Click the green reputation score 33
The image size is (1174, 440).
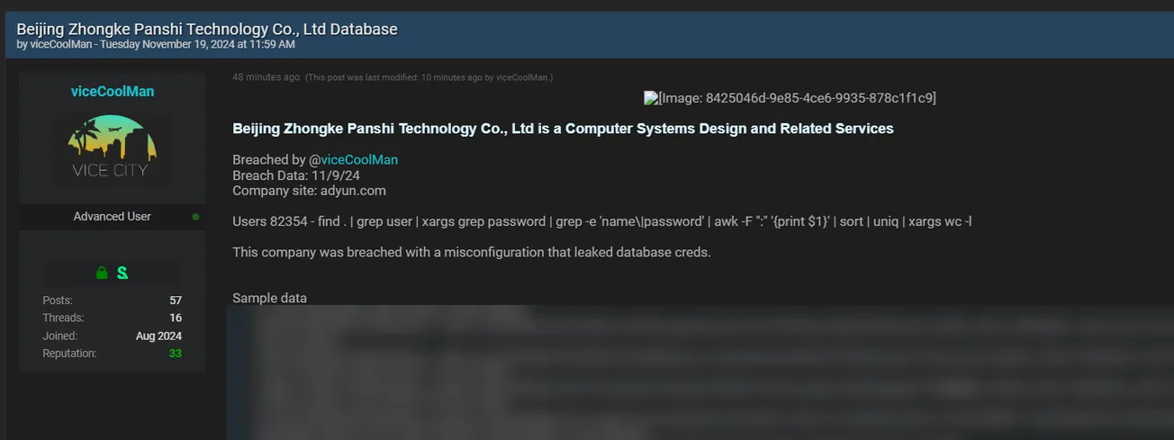[x=176, y=354]
